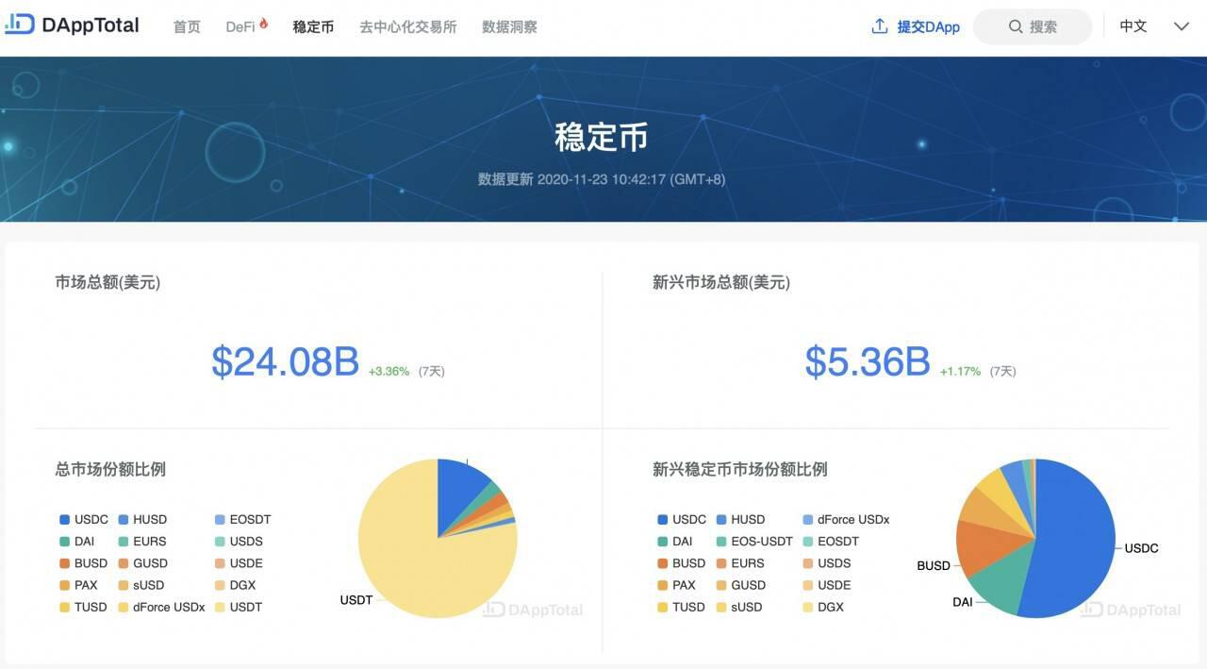Toggle EOS-USDT in emerging stablecoin legend

753,542
